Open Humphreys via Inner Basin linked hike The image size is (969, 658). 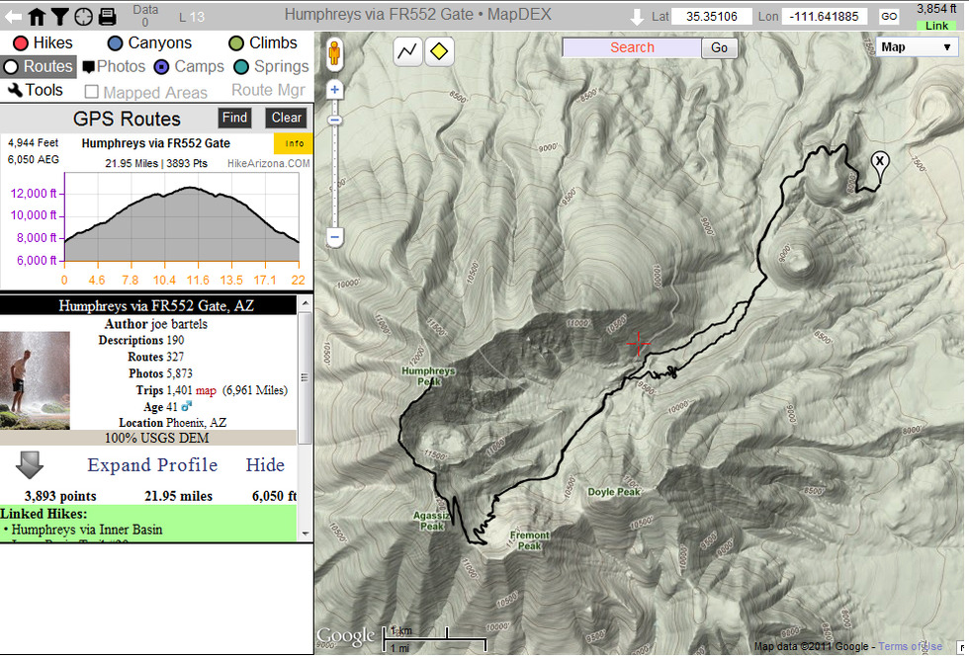[x=87, y=530]
